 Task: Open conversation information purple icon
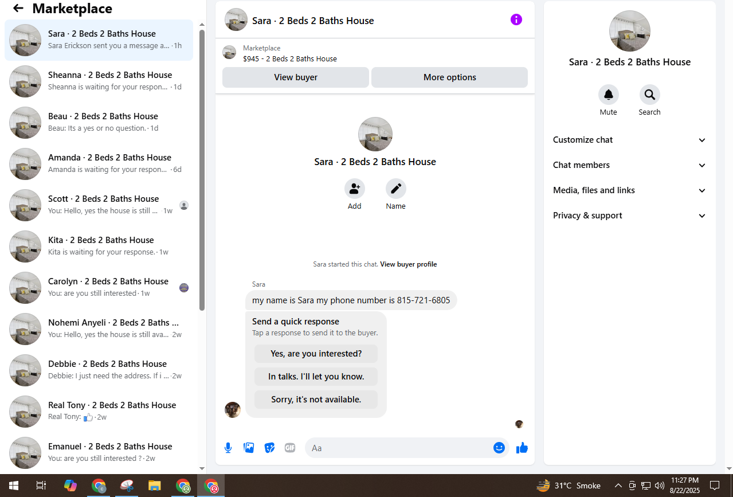pyautogui.click(x=516, y=20)
